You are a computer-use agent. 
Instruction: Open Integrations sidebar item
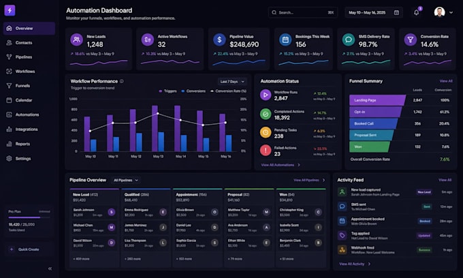tap(29, 129)
